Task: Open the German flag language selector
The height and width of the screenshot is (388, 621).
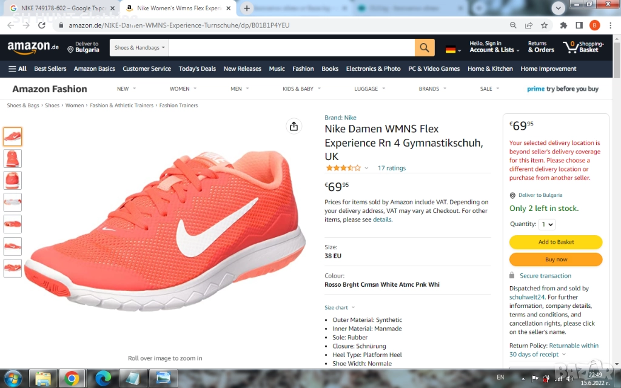Action: (x=452, y=49)
